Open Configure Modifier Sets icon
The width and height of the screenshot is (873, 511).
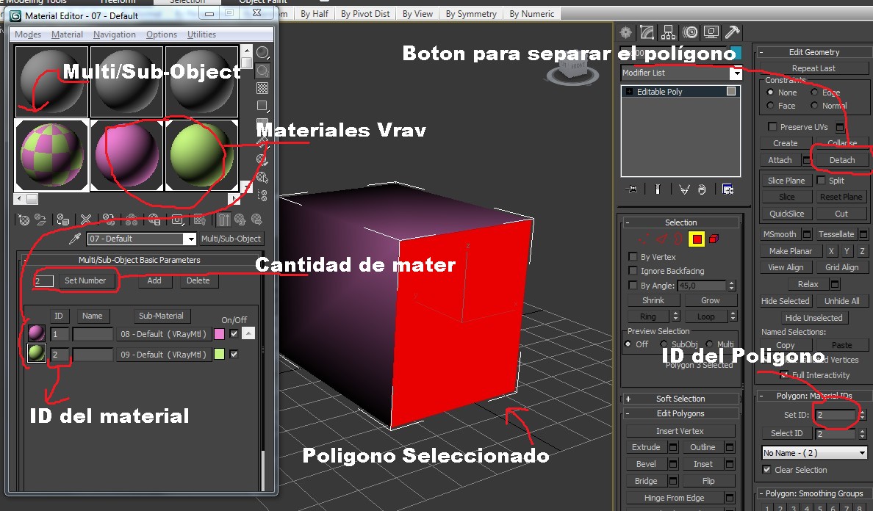[x=727, y=189]
